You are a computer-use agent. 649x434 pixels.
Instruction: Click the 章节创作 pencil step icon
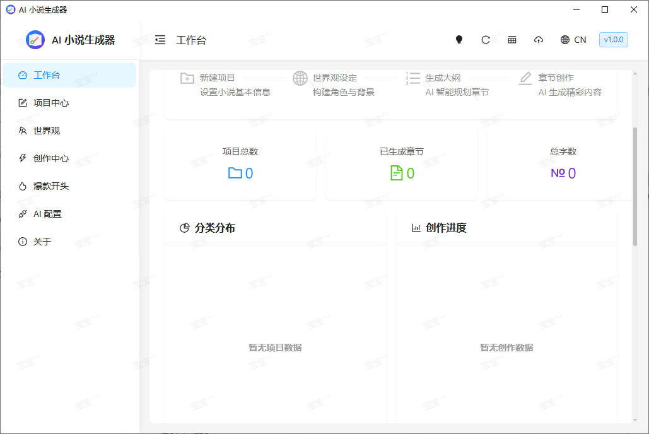[x=525, y=78]
